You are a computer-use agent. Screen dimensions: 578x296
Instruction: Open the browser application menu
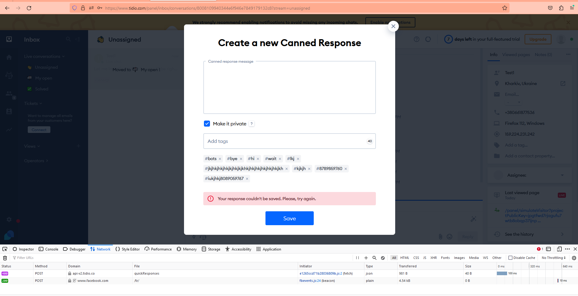pyautogui.click(x=572, y=8)
